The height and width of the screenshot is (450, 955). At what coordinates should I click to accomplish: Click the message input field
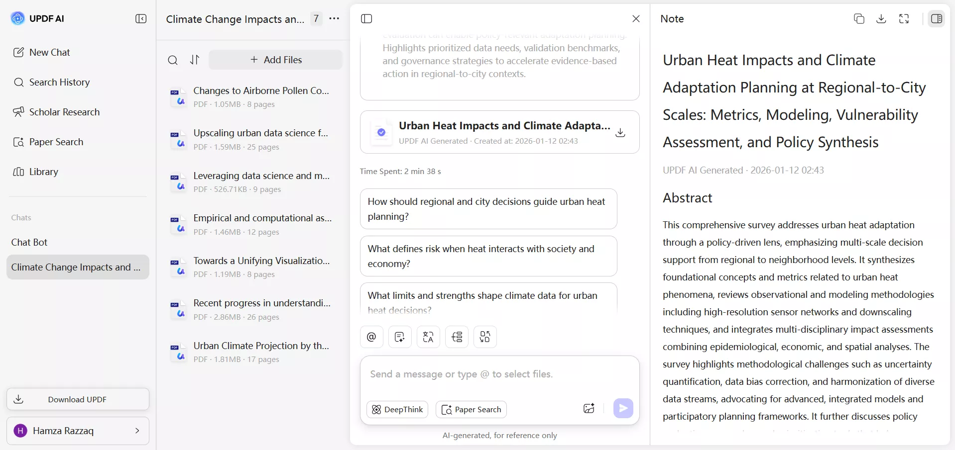(x=499, y=375)
